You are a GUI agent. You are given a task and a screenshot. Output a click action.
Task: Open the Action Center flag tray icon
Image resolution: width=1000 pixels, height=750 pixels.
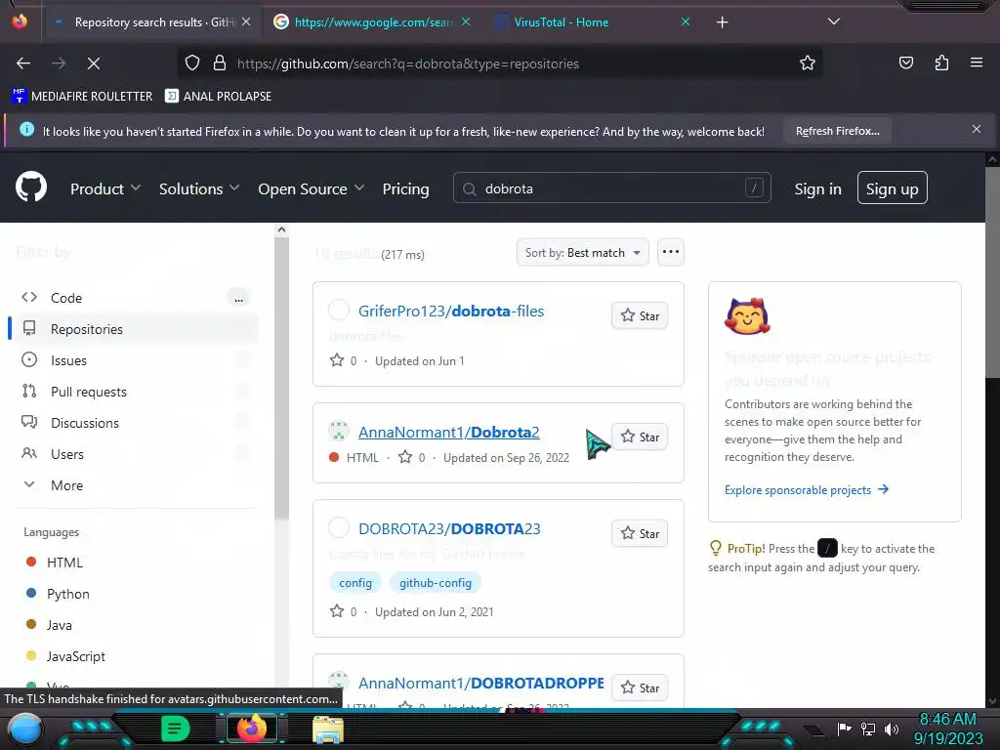pyautogui.click(x=845, y=729)
